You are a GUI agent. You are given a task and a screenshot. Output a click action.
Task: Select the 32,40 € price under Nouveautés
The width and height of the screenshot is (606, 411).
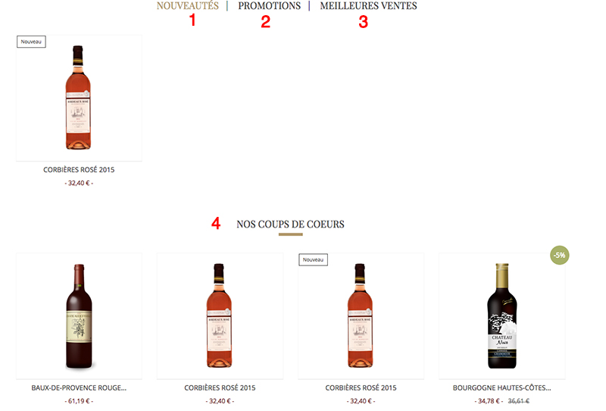(x=79, y=183)
